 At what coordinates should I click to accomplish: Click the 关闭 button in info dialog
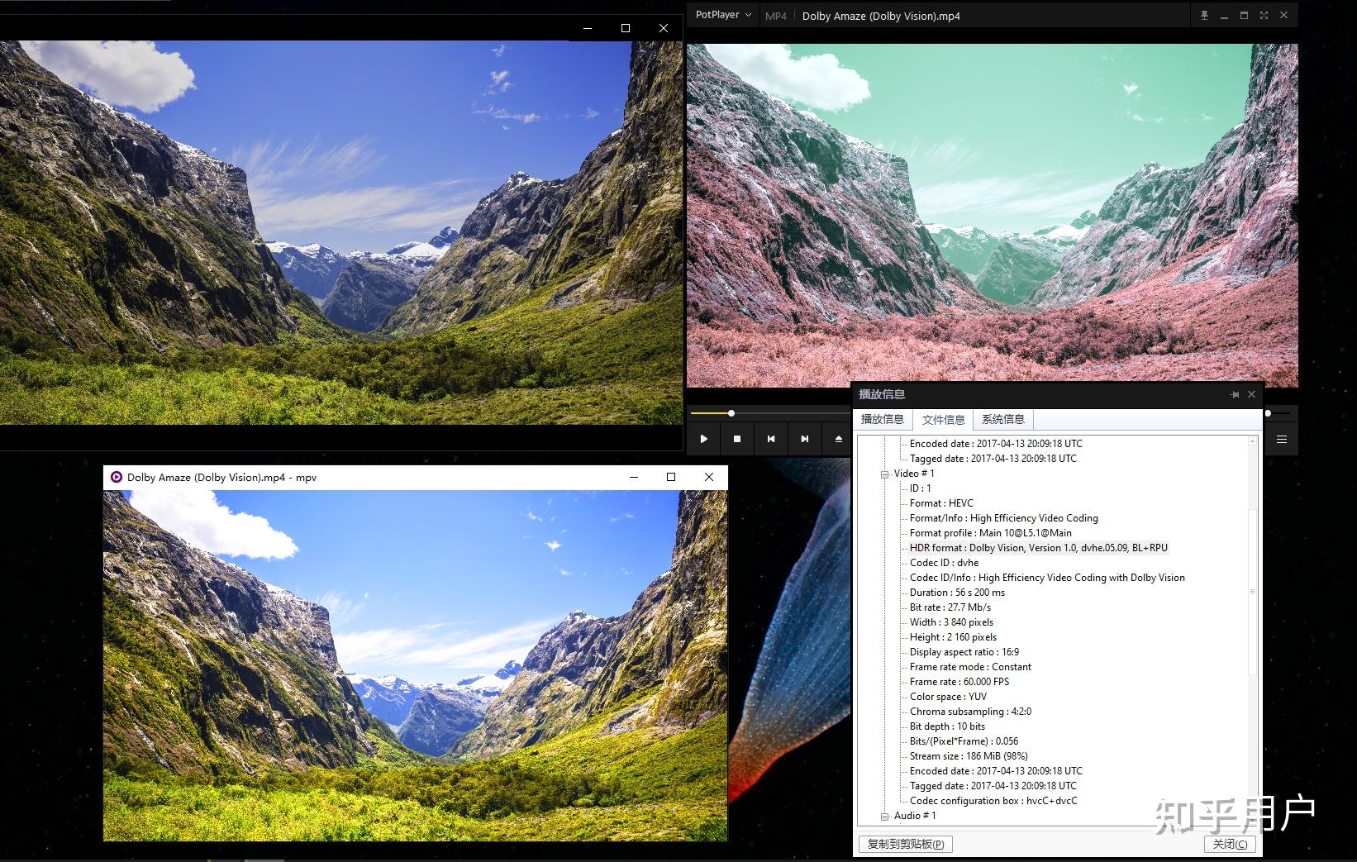coord(1230,844)
